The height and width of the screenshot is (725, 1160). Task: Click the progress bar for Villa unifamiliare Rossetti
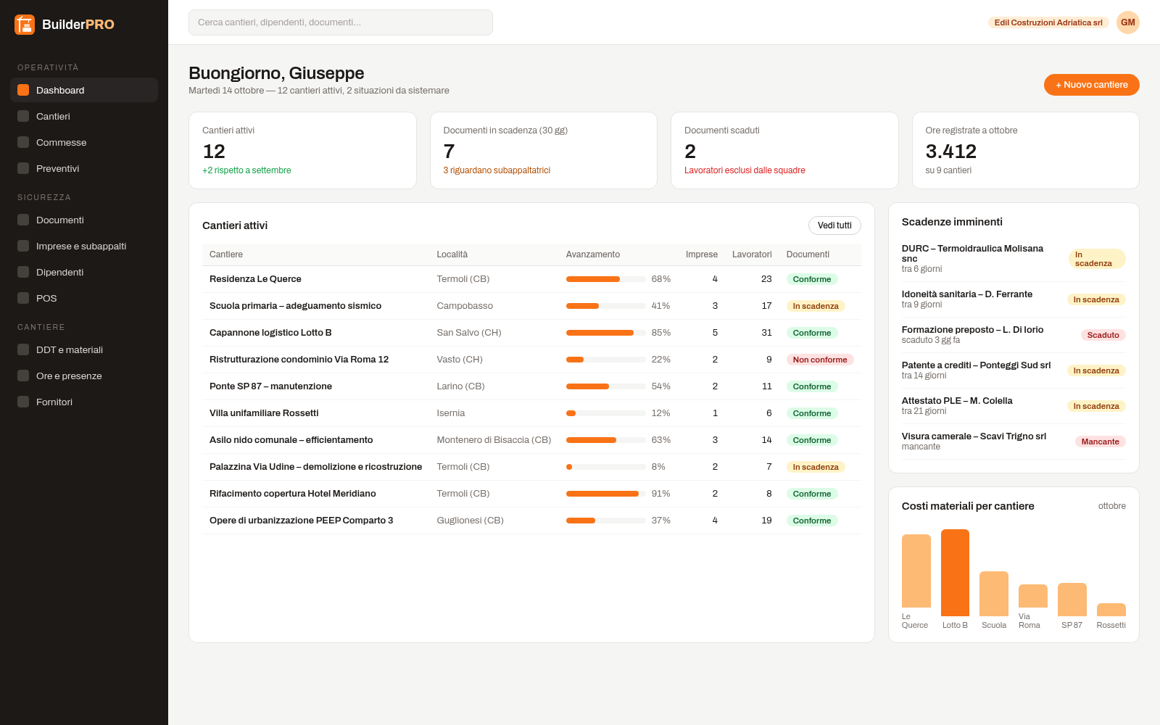click(605, 413)
